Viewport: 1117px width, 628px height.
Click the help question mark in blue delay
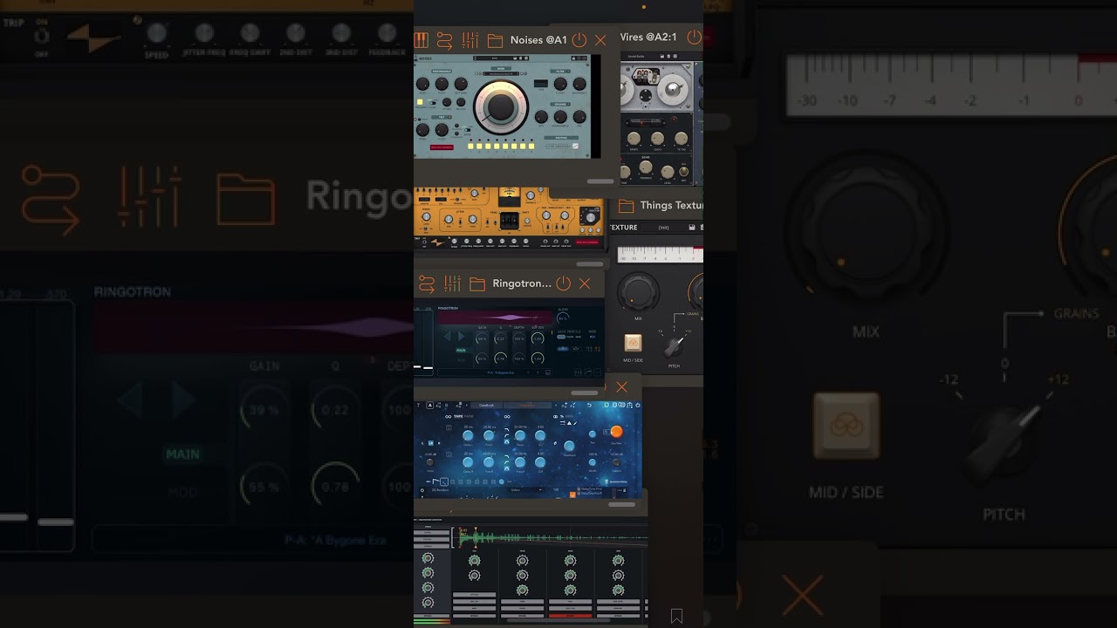(x=418, y=405)
